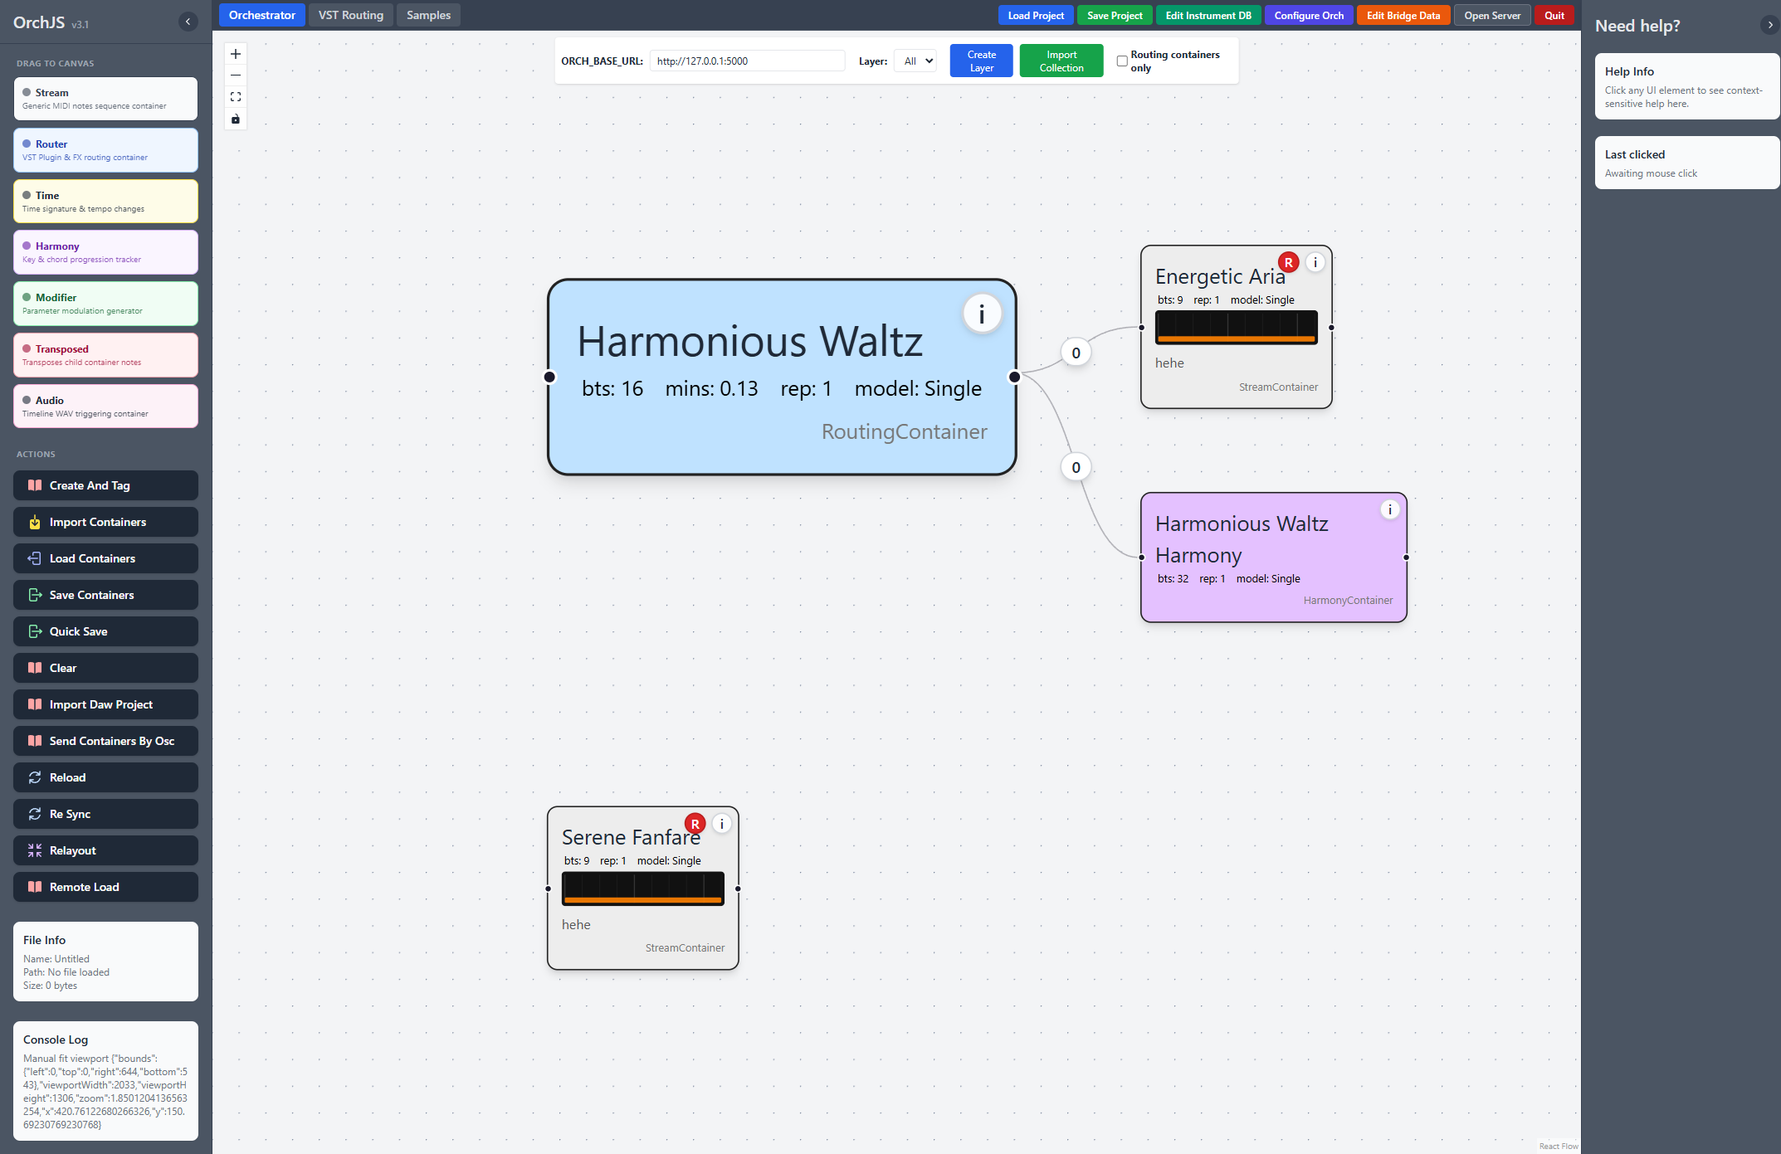1781x1154 pixels.
Task: Switch to the Samples tab
Action: (428, 15)
